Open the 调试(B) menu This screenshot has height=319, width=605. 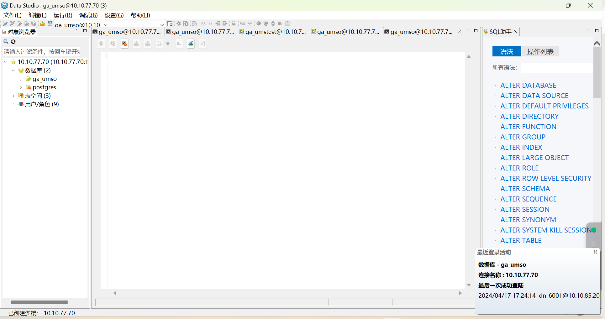[x=88, y=15]
